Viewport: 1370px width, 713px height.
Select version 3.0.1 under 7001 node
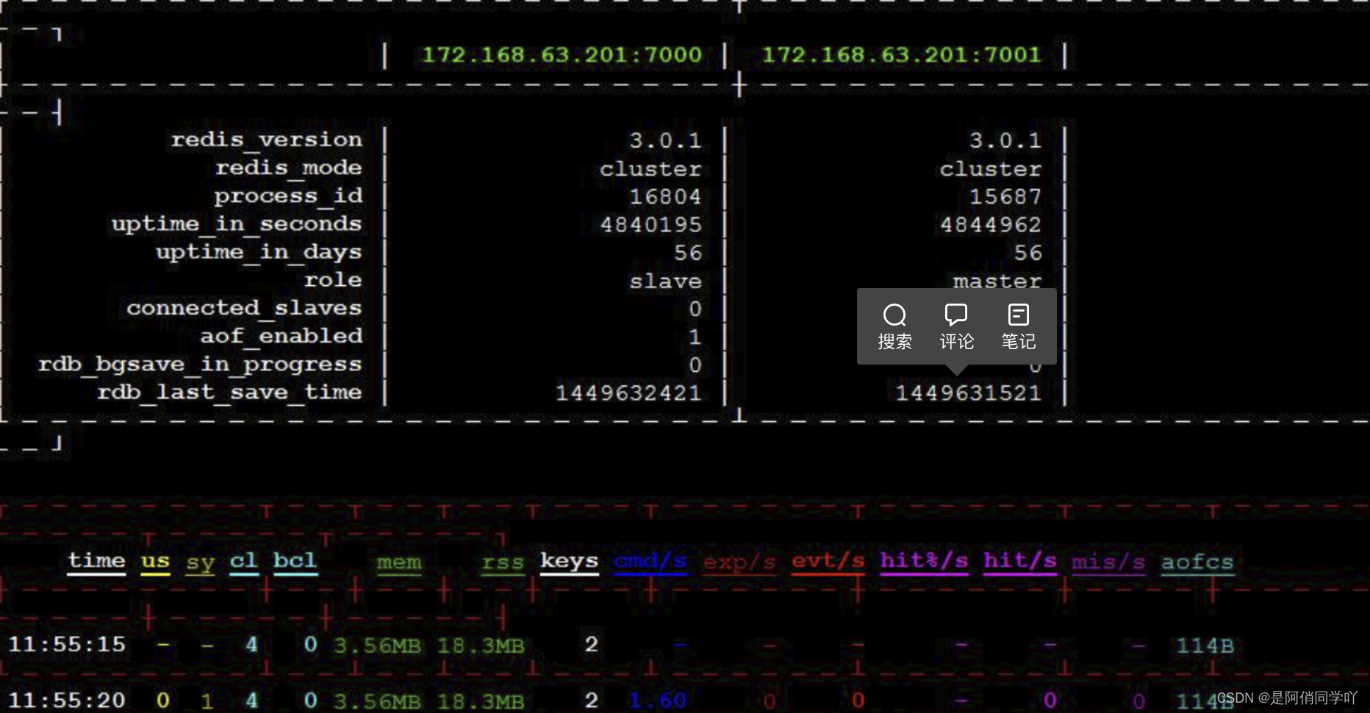[x=1005, y=140]
